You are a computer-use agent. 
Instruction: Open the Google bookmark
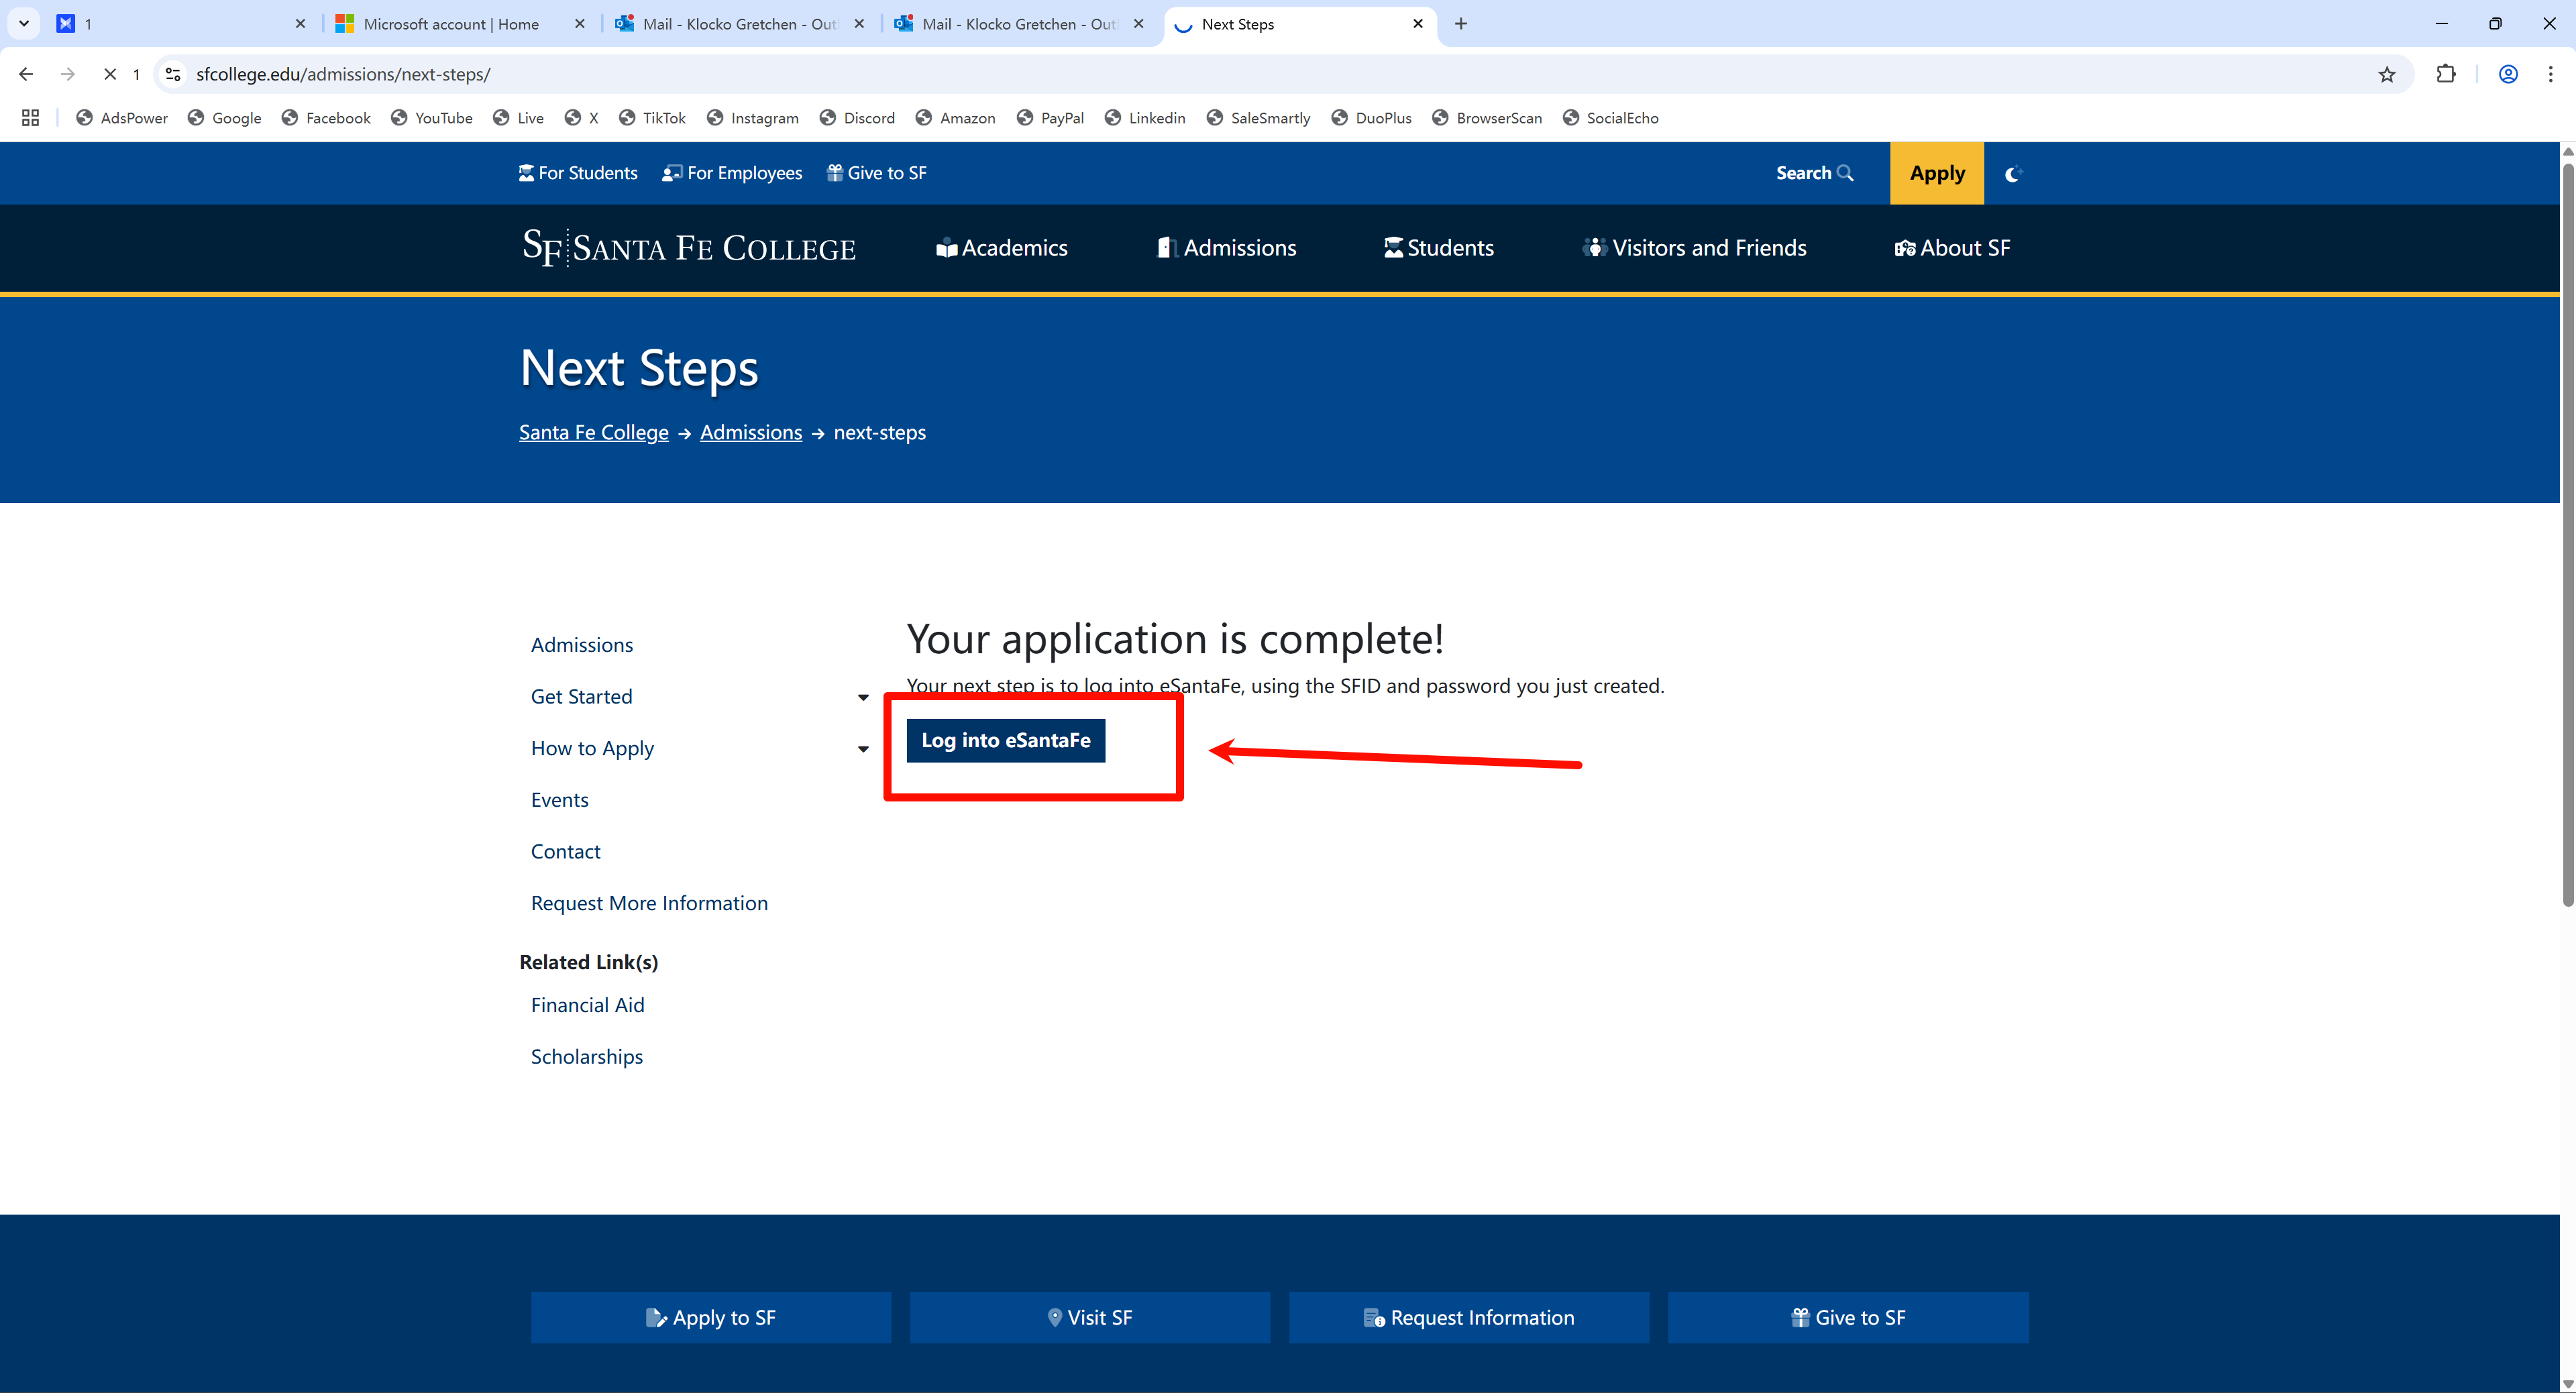tap(225, 118)
